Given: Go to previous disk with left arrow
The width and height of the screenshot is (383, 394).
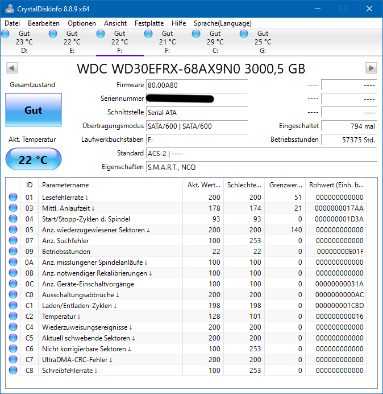Looking at the screenshot, I should (x=12, y=68).
